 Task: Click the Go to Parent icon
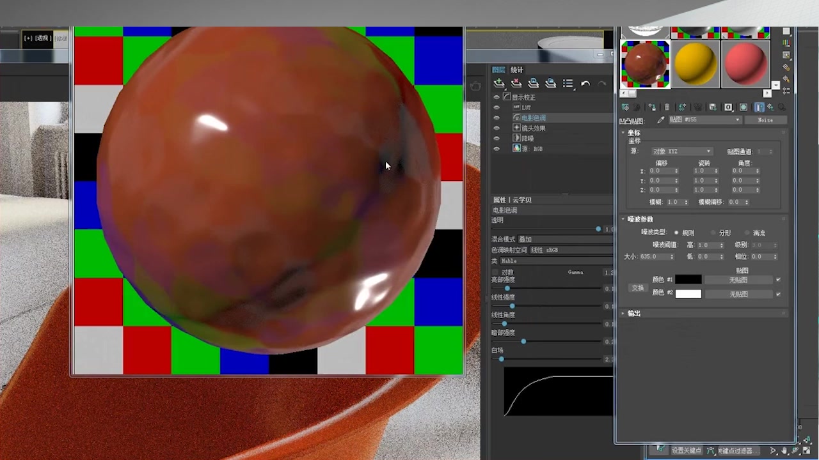tap(770, 107)
